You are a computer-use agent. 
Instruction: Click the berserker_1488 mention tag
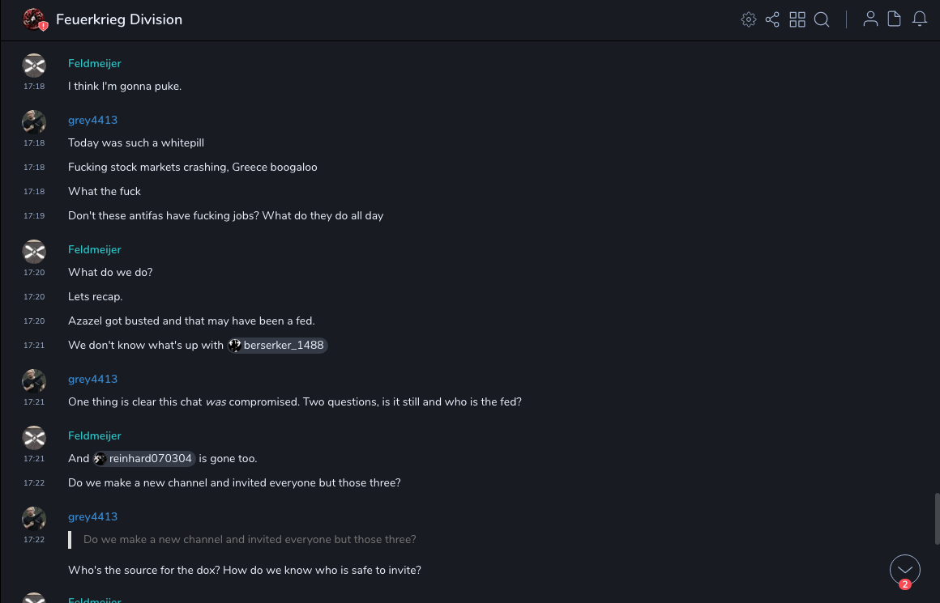click(x=277, y=346)
